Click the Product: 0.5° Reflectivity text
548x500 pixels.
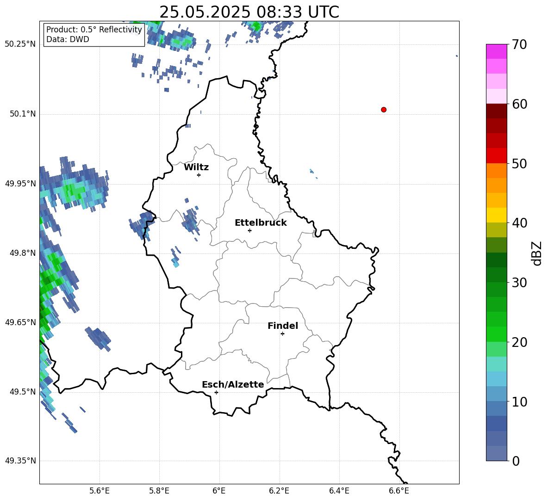point(94,29)
